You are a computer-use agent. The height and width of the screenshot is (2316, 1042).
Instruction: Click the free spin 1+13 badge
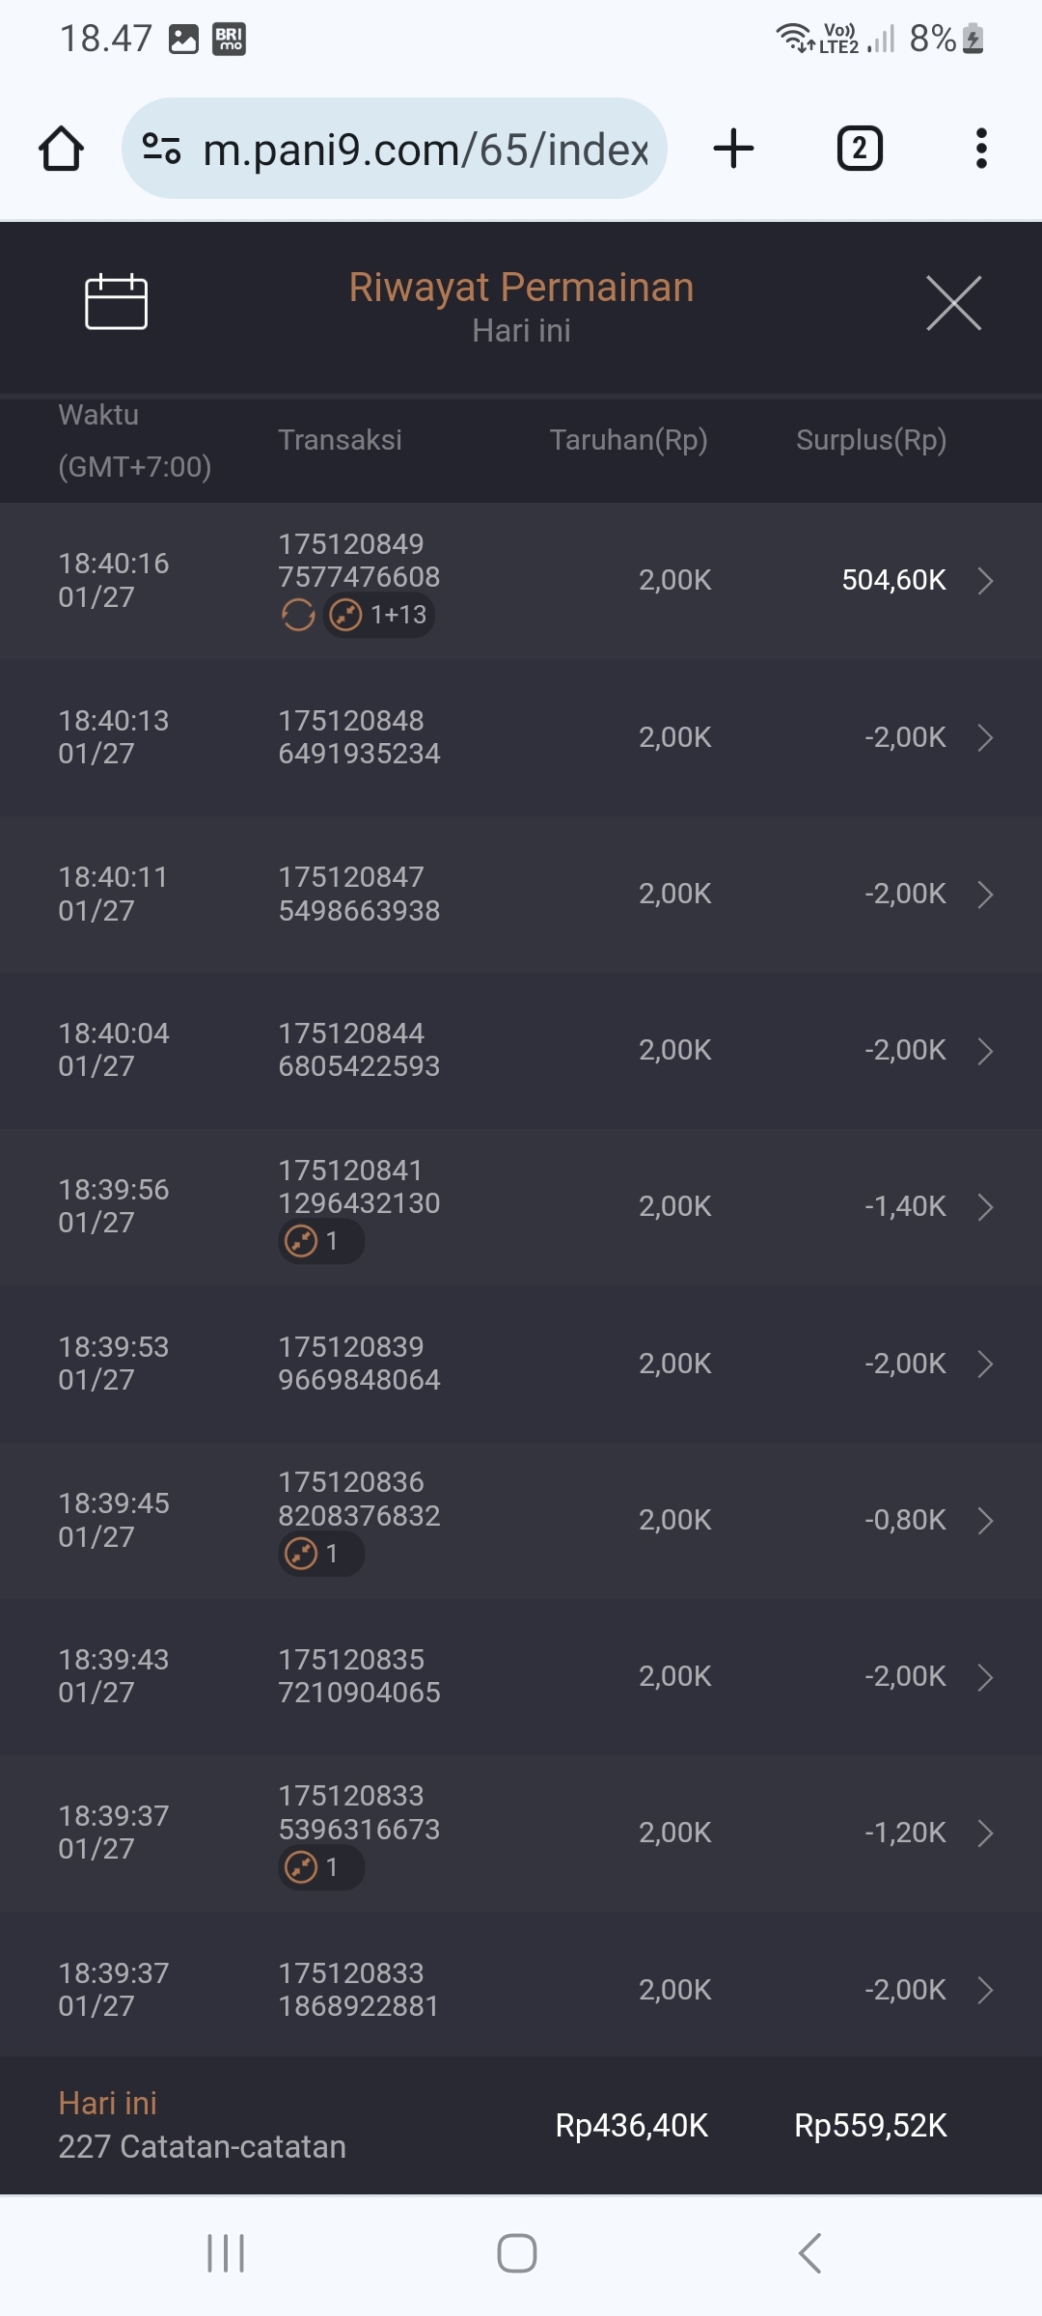coord(379,615)
